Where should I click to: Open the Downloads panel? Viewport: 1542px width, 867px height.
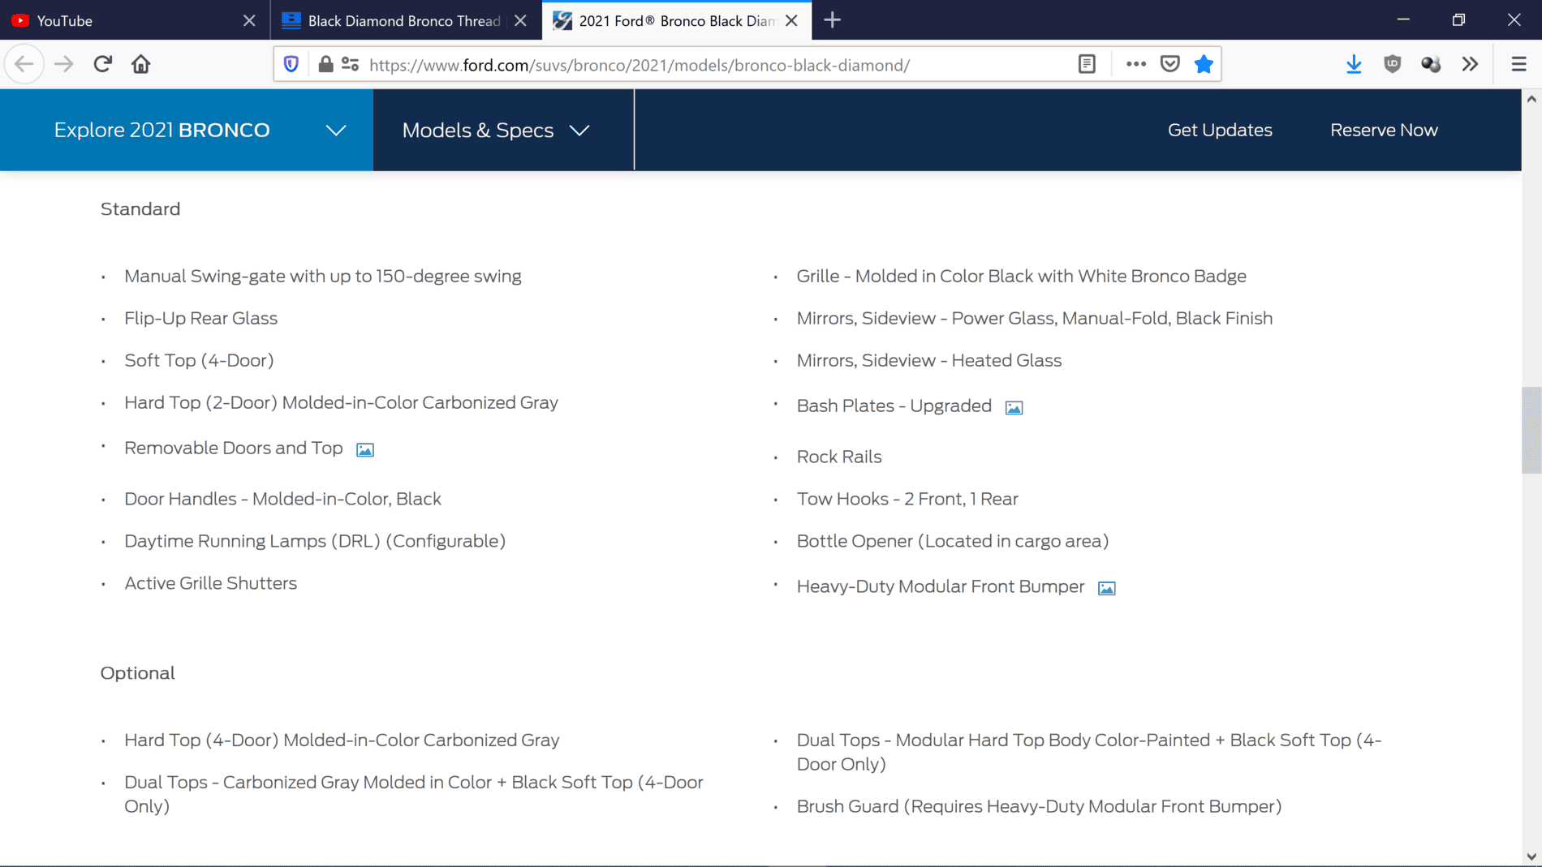pyautogui.click(x=1354, y=64)
